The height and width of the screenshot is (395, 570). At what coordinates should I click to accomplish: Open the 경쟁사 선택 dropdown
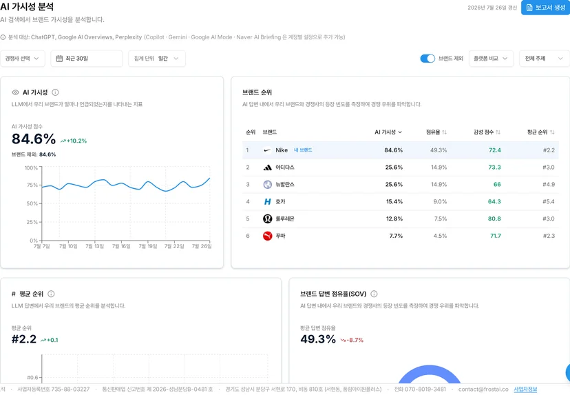[23, 58]
